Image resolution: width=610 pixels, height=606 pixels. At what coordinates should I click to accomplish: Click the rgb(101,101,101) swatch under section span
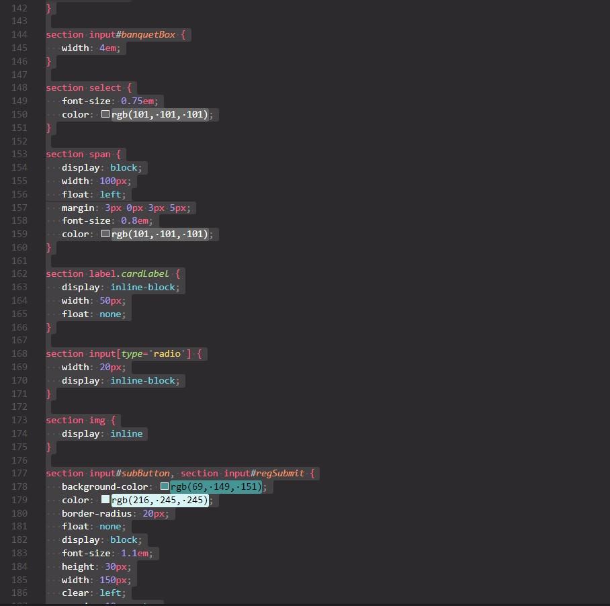105,234
